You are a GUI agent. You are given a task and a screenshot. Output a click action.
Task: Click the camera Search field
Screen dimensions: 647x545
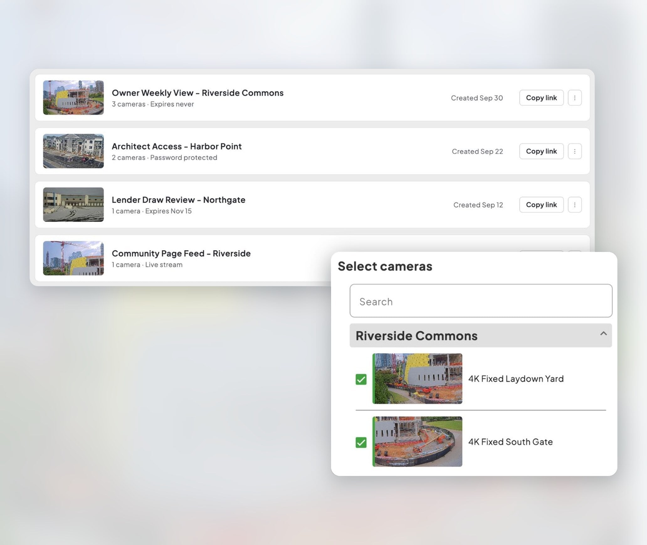(x=481, y=301)
